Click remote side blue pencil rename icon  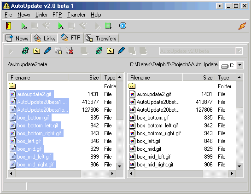[x=47, y=51]
